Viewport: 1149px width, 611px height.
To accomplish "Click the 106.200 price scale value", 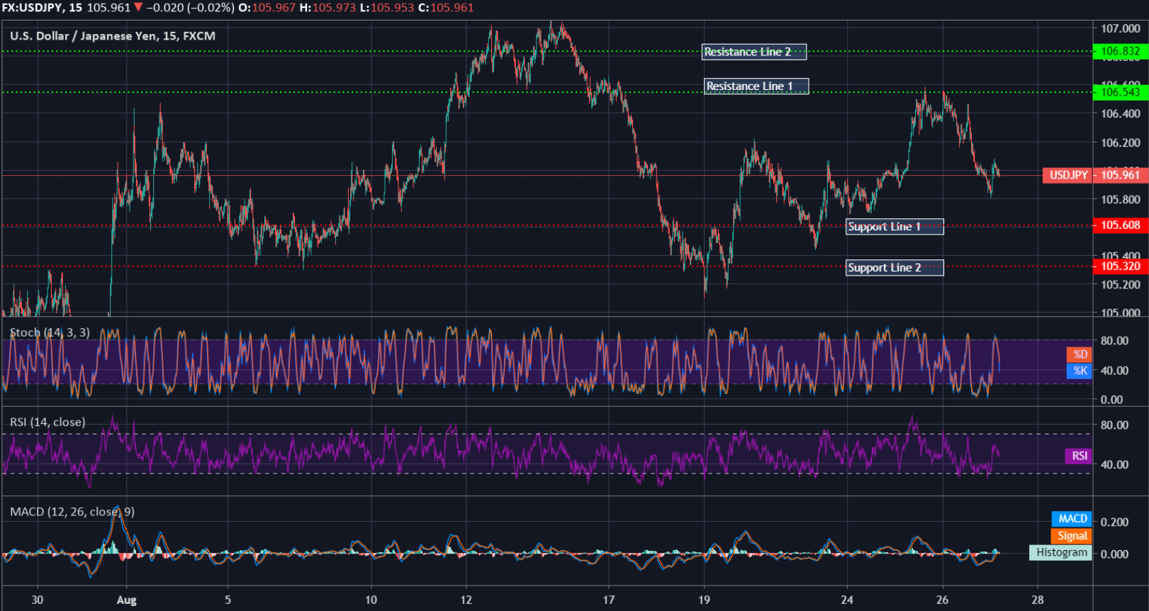I will [1121, 143].
